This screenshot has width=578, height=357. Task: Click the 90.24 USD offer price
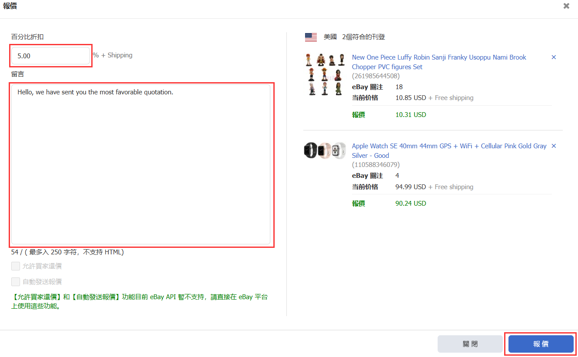pyautogui.click(x=411, y=204)
